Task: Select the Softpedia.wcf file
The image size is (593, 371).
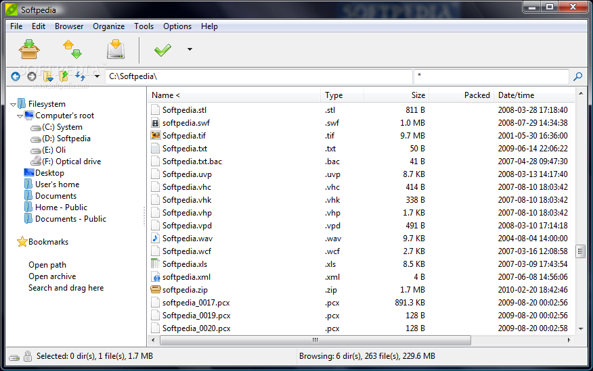Action: pos(186,251)
